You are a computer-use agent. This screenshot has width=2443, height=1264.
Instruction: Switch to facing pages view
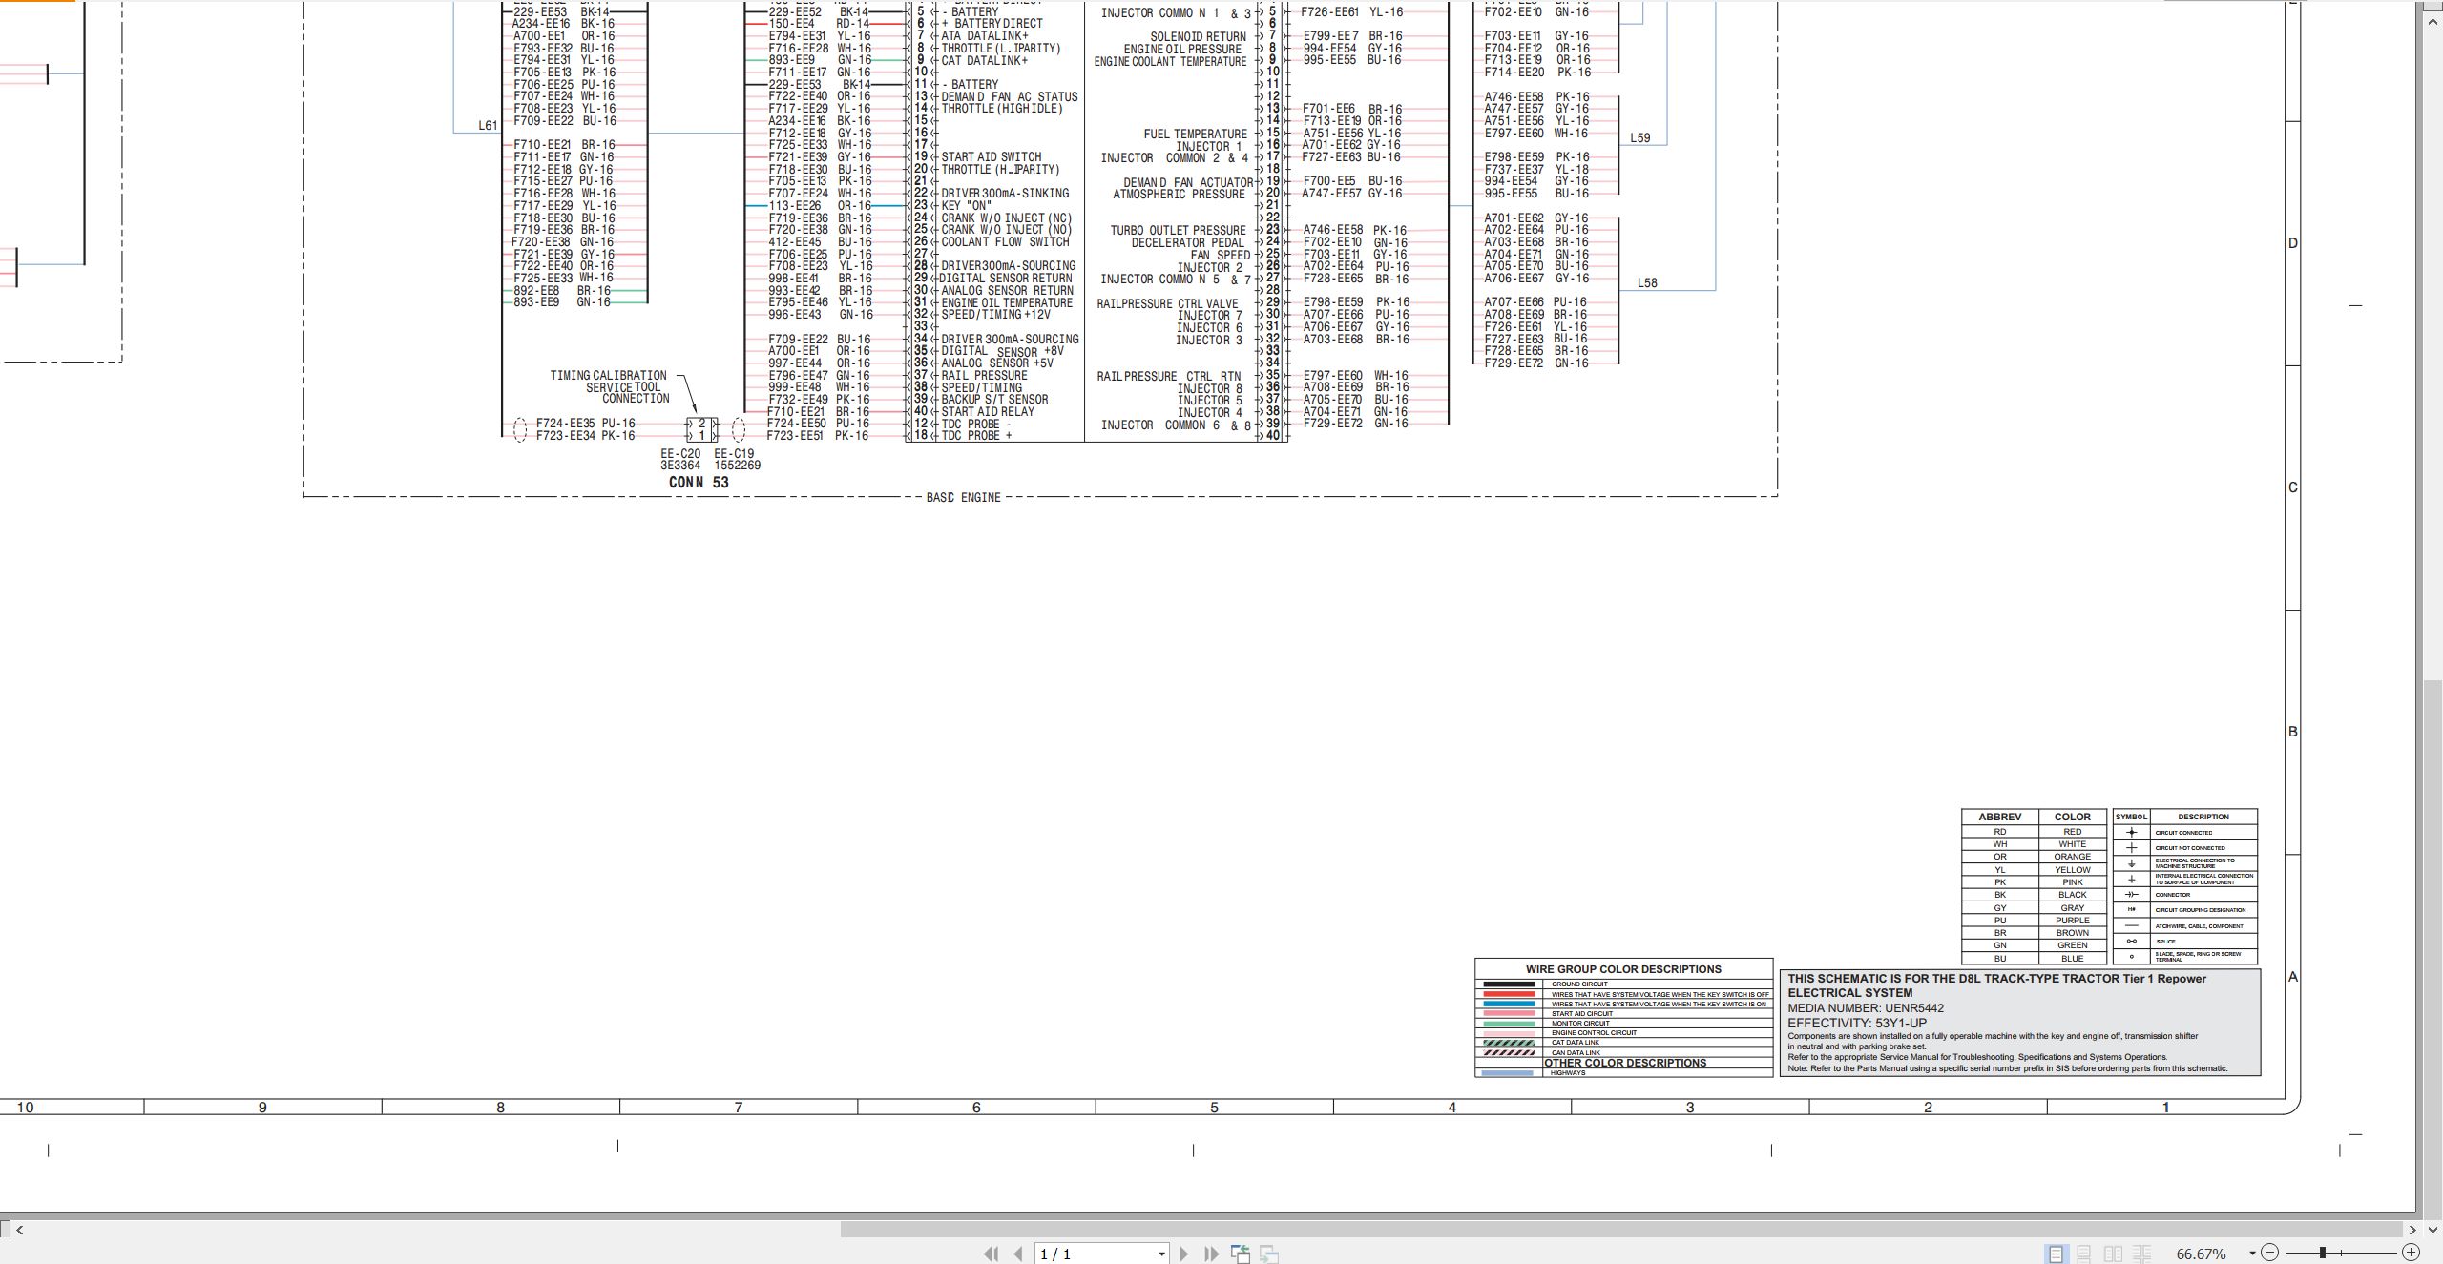click(x=2114, y=1254)
